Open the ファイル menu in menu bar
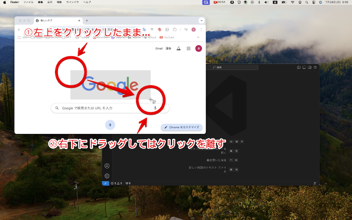 pyautogui.click(x=28, y=2)
